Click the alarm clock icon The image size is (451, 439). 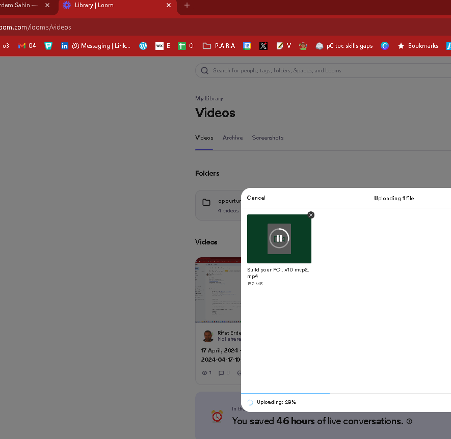click(217, 416)
